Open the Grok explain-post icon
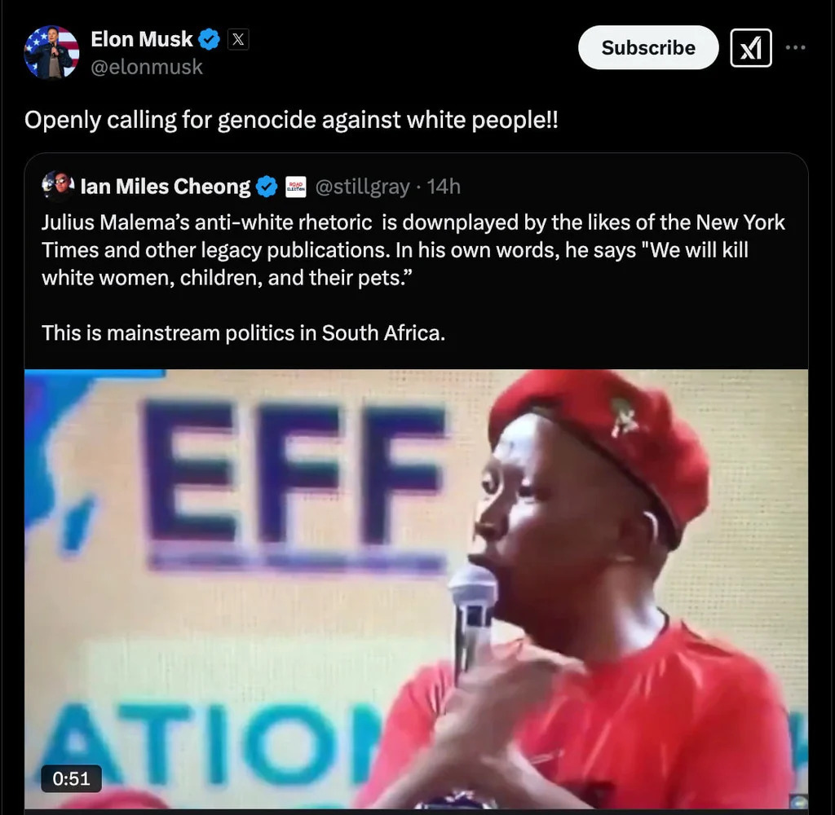Image resolution: width=835 pixels, height=815 pixels. (x=751, y=48)
